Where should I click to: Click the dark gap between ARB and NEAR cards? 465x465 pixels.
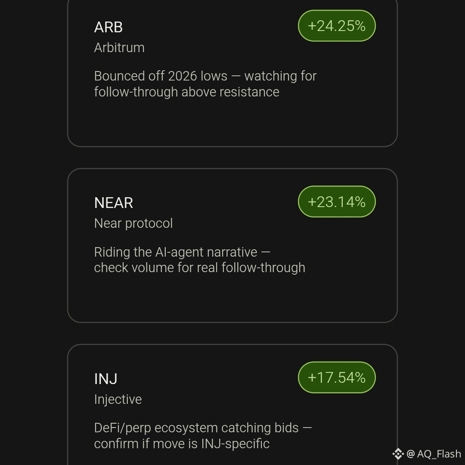[232, 158]
